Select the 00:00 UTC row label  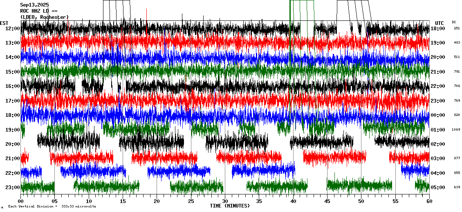click(438, 115)
